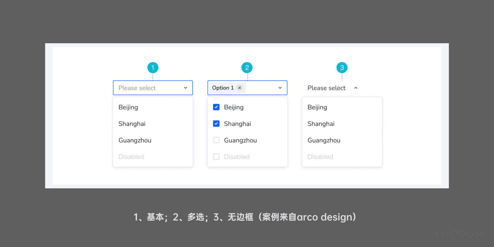The height and width of the screenshot is (247, 494).
Task: Uncheck the Shanghai checkbox in the multi-select list
Action: pyautogui.click(x=216, y=124)
